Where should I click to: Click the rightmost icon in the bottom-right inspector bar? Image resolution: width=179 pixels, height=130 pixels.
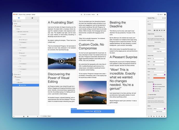[x=165, y=116]
